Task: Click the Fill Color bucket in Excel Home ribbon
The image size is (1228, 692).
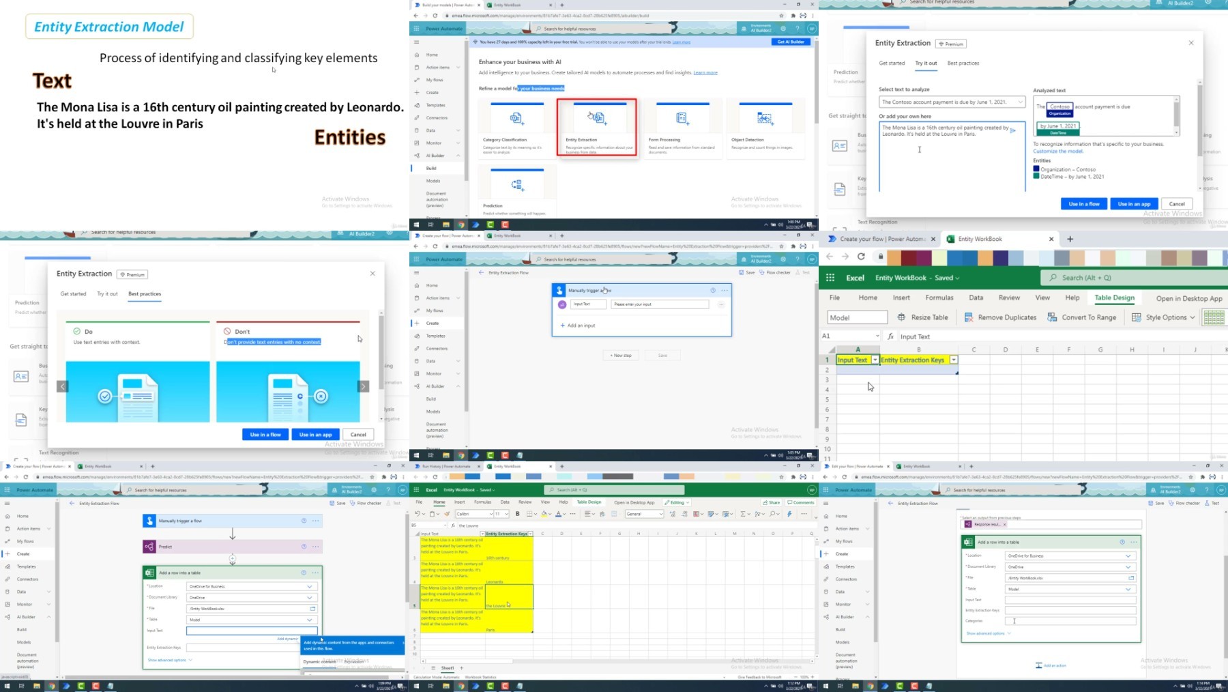Action: 544,514
